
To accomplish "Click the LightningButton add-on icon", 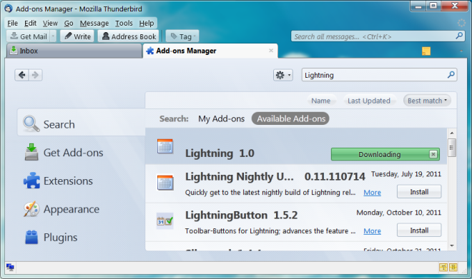I will click(x=165, y=221).
